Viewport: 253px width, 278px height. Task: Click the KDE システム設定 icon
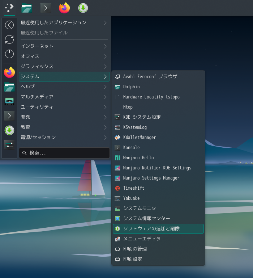[117, 117]
